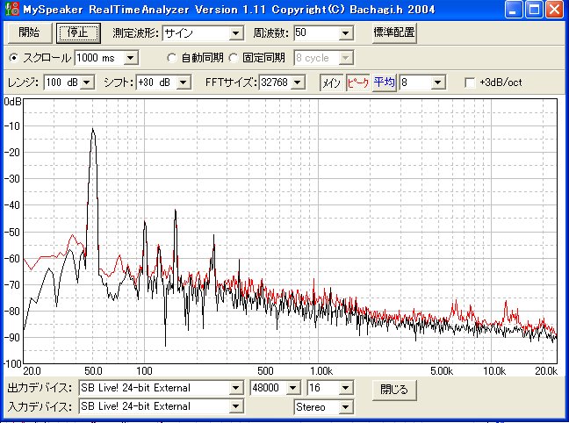Click the MySpeaker app icon in title bar
The width and height of the screenshot is (569, 423).
(x=11, y=11)
